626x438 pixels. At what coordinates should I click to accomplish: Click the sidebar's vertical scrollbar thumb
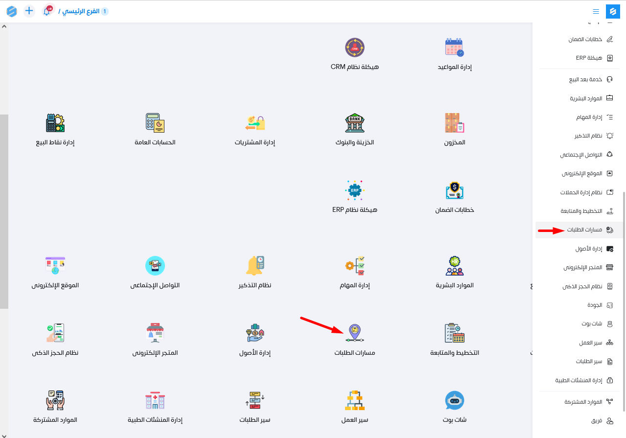tap(624, 301)
